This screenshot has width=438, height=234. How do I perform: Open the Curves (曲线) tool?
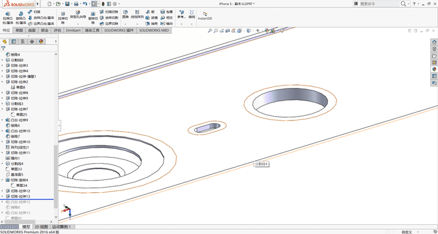(192, 15)
